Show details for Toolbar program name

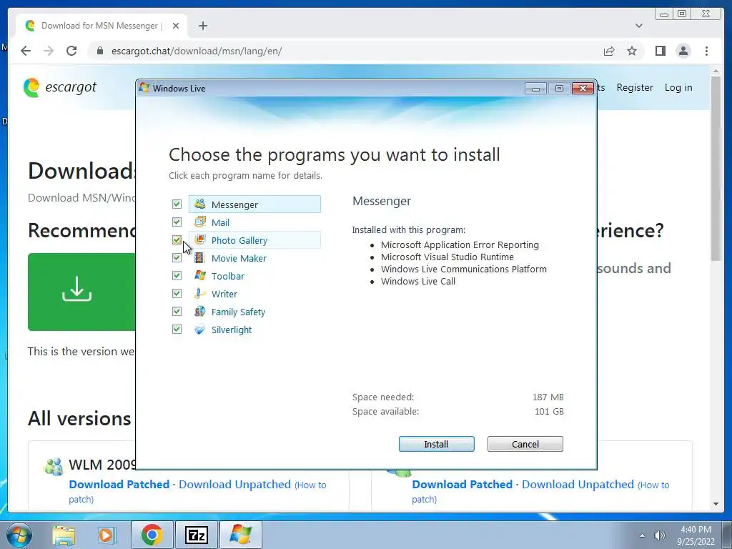[x=228, y=276]
